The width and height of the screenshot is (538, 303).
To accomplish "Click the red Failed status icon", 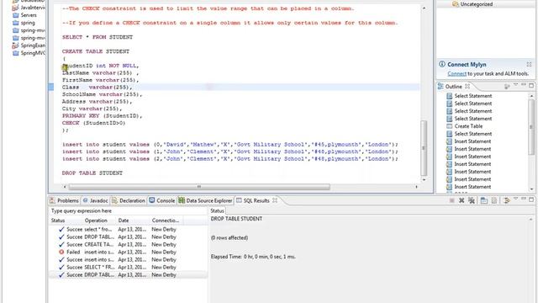I will pyautogui.click(x=61, y=252).
